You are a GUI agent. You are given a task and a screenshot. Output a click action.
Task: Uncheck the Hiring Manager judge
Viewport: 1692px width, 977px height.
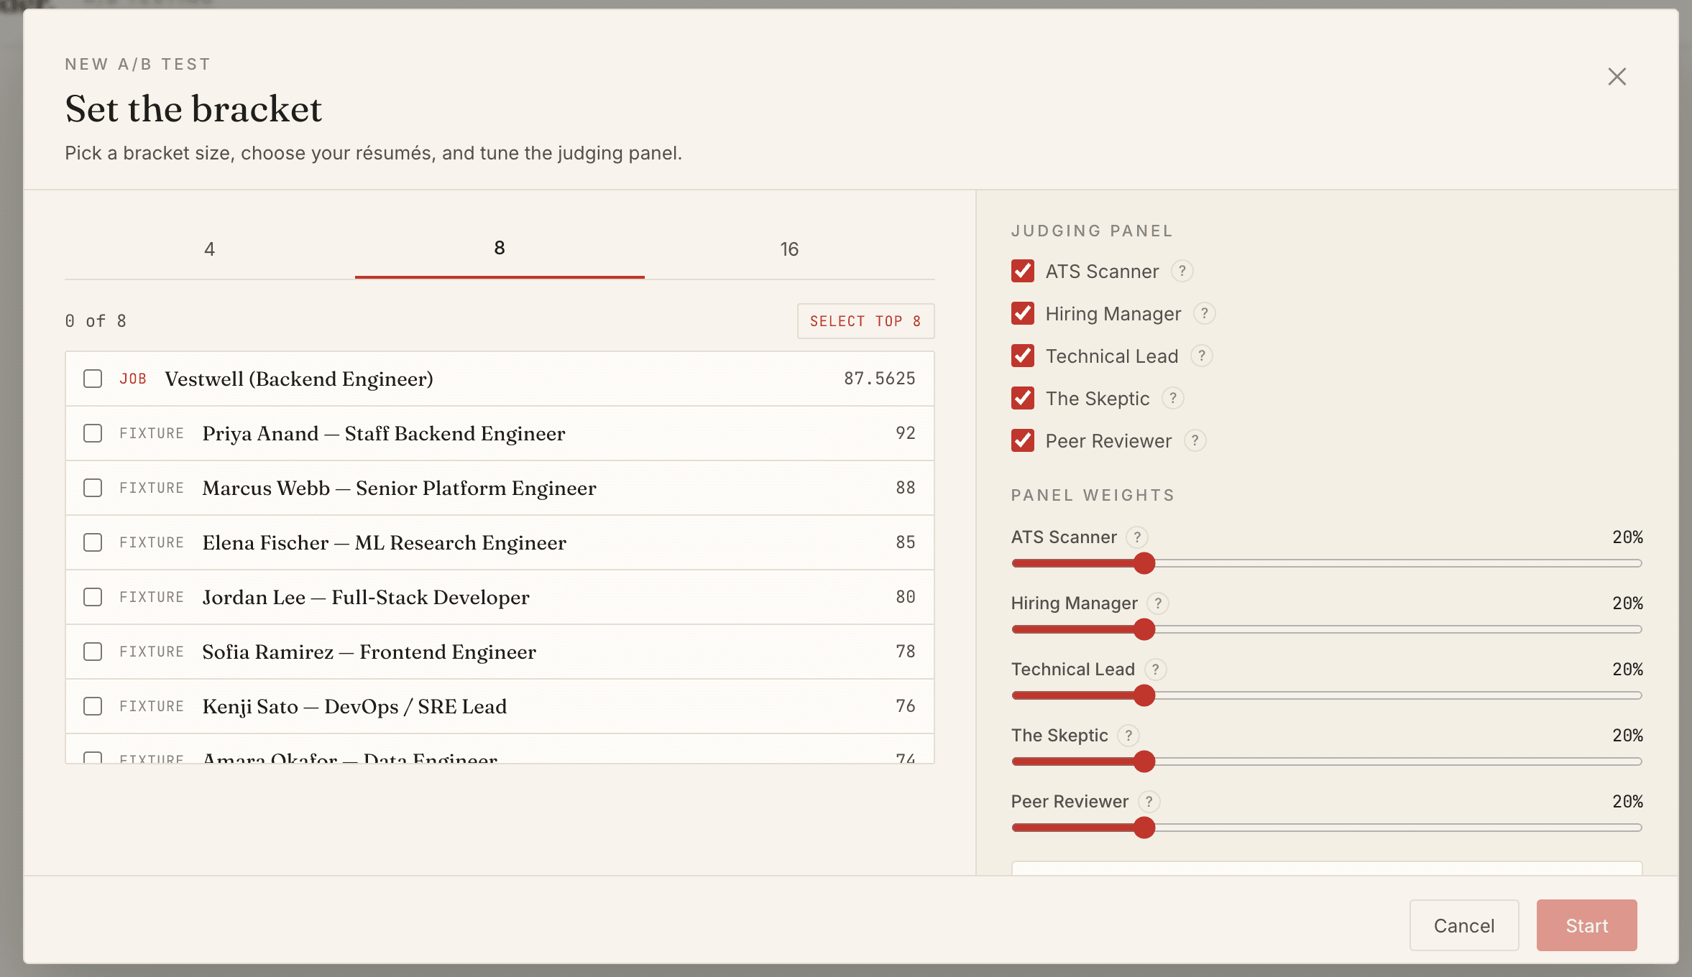[1023, 314]
